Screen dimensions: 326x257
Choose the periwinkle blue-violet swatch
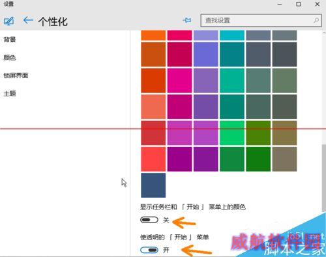click(x=206, y=54)
